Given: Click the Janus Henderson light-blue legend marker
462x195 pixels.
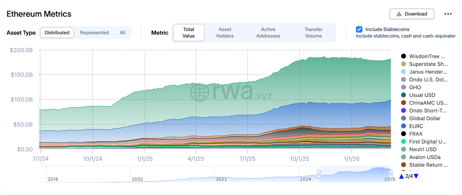Looking at the screenshot, I should pyautogui.click(x=404, y=72).
